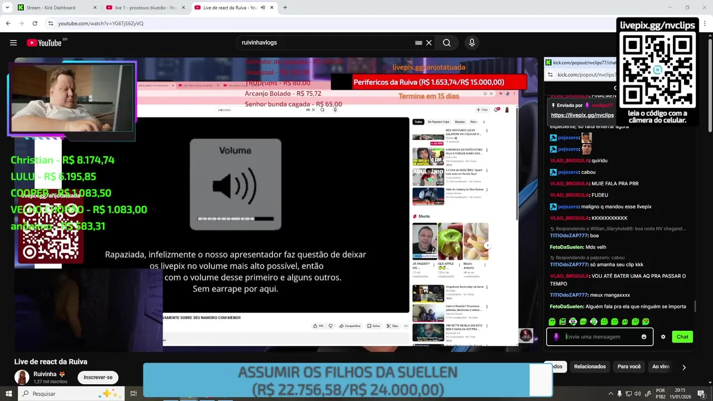Viewport: 713px width, 401px height.
Task: Start voice search with the microphone
Action: (x=472, y=43)
